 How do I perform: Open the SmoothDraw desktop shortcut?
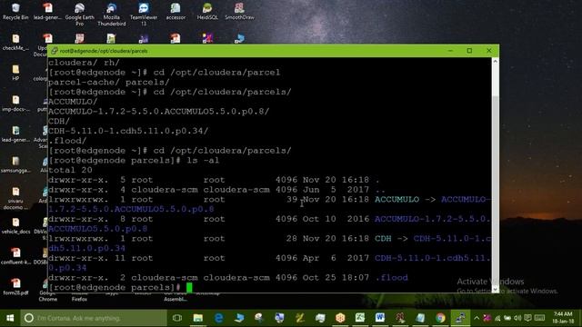point(239,11)
